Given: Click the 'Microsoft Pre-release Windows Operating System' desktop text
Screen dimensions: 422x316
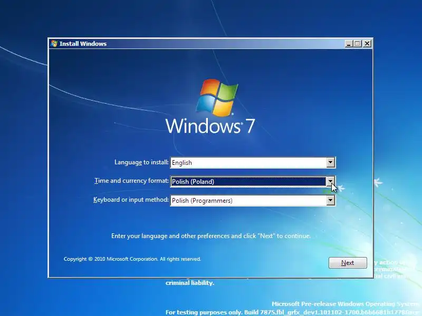Looking at the screenshot, I should click(x=346, y=304).
